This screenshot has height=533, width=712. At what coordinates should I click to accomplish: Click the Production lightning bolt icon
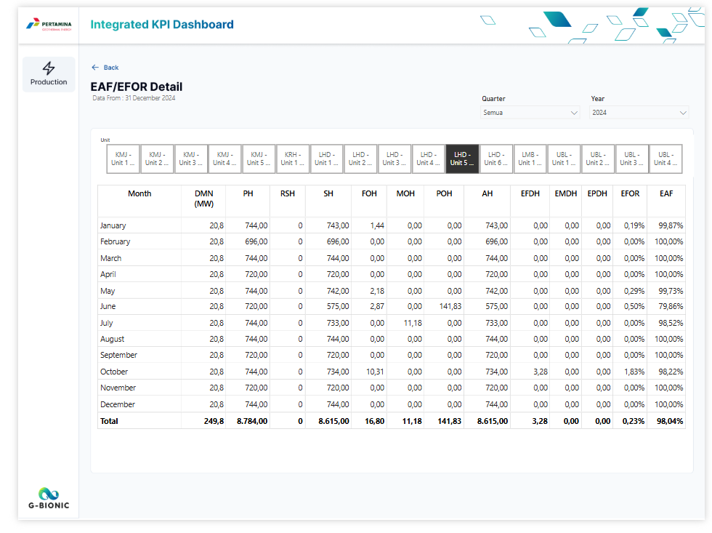coord(49,68)
